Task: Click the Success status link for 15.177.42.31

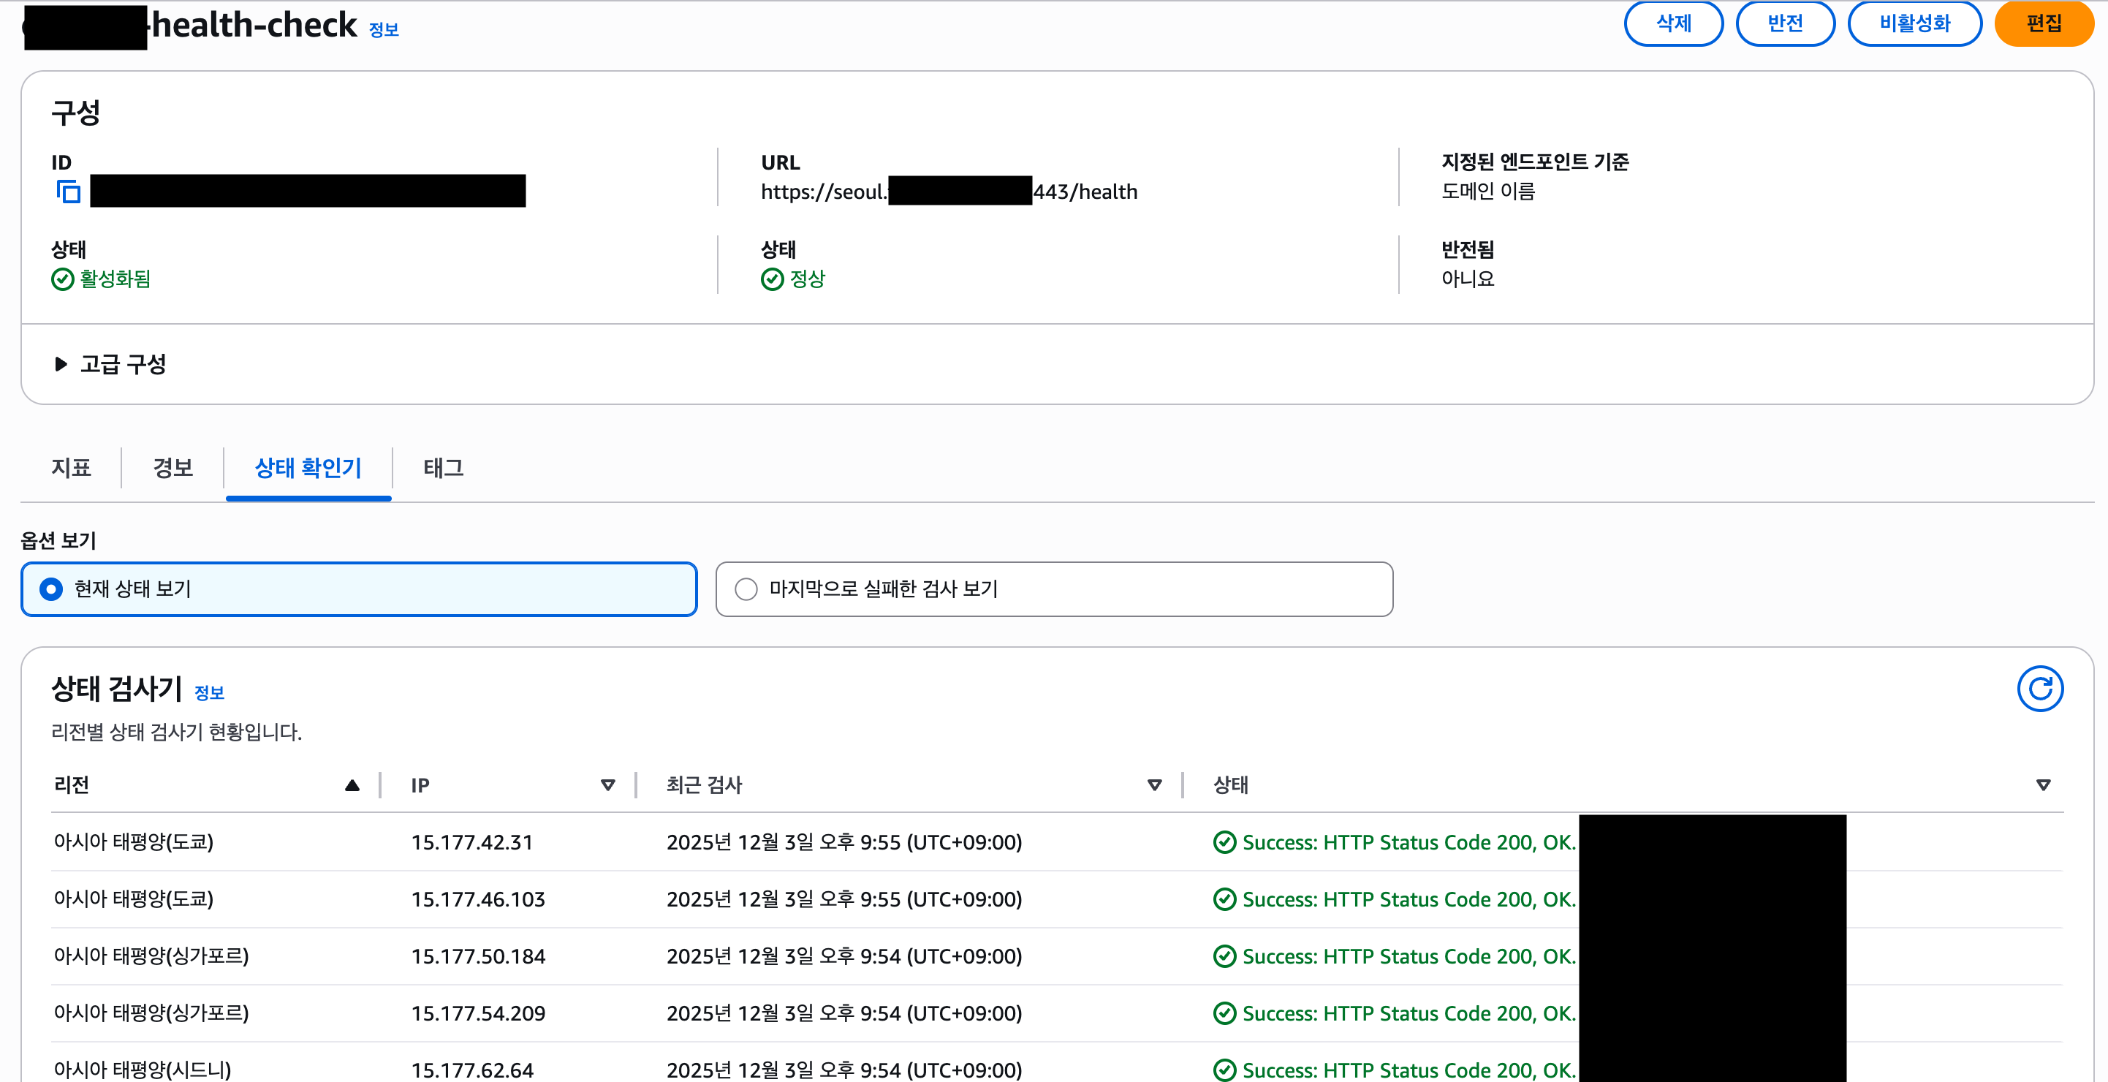Action: (1396, 841)
